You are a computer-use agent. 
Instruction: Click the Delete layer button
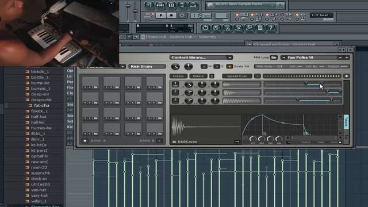click(198, 76)
